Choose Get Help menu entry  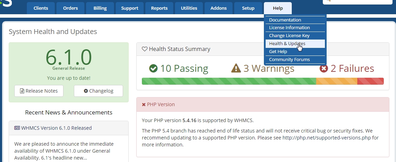(295, 51)
